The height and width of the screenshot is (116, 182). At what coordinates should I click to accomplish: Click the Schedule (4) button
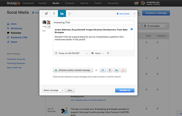click(x=125, y=90)
